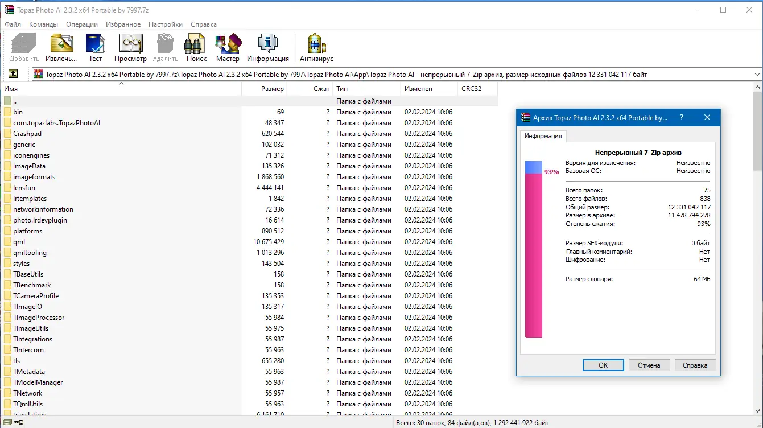The width and height of the screenshot is (763, 428).
Task: Click the 12 331 042 117 total size value
Action: coord(689,207)
